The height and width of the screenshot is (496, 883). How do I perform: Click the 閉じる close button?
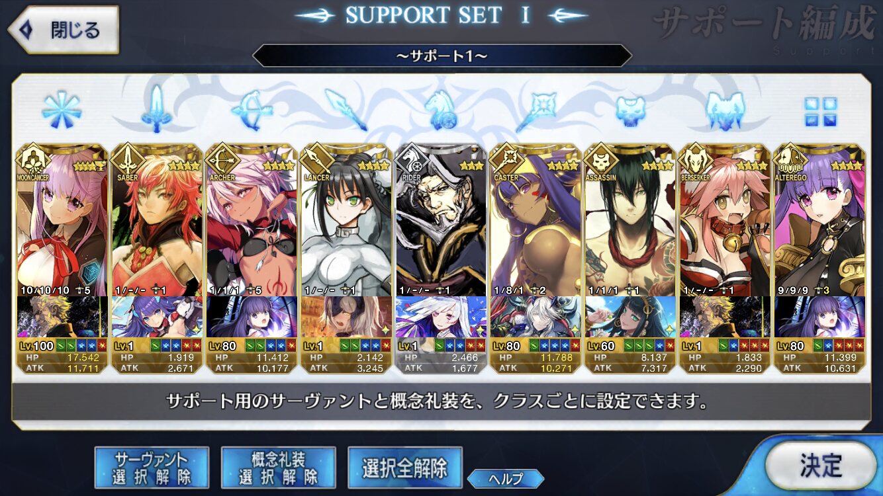coord(63,30)
